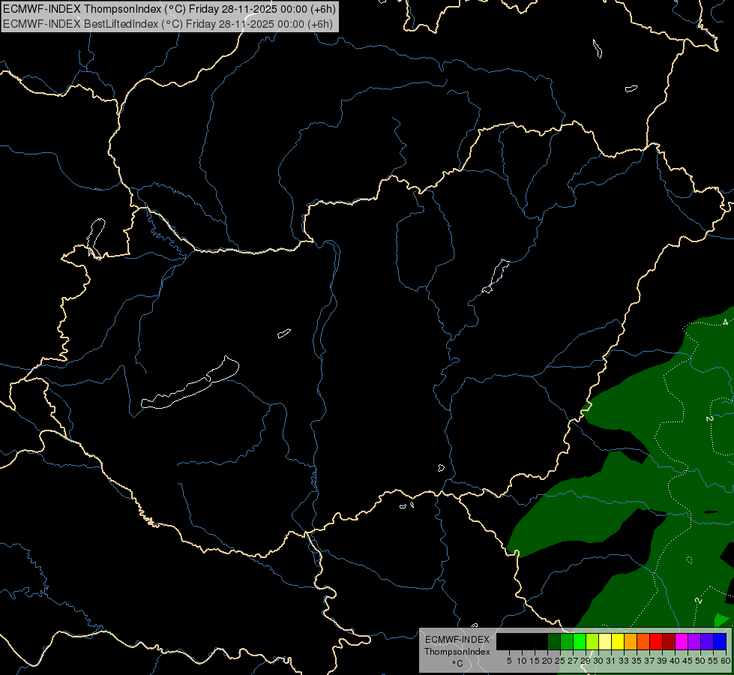Pick the purple 45–50 legend swatch
734x675 pixels.
pyautogui.click(x=694, y=641)
